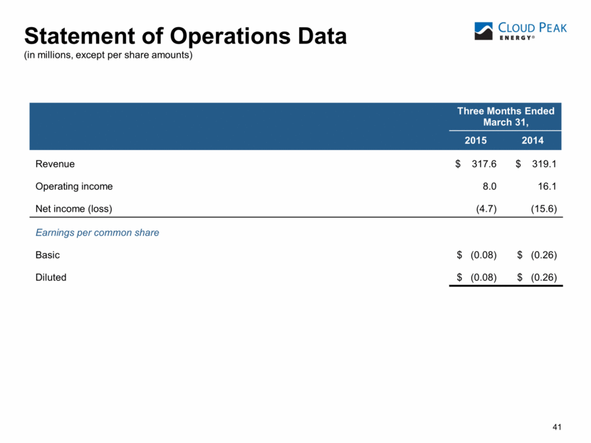591x443 pixels.
Task: Click the 'in millions, except per share amounts' subtitle
Action: pos(109,55)
